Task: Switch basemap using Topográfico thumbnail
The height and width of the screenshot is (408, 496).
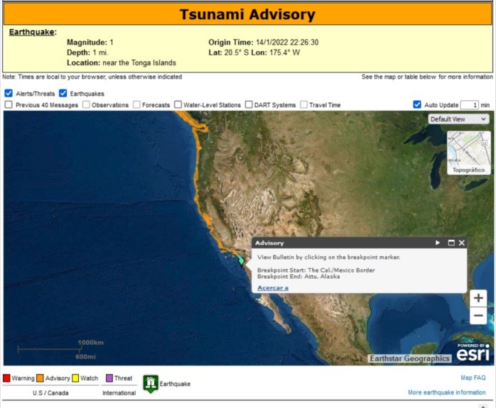Action: click(468, 153)
